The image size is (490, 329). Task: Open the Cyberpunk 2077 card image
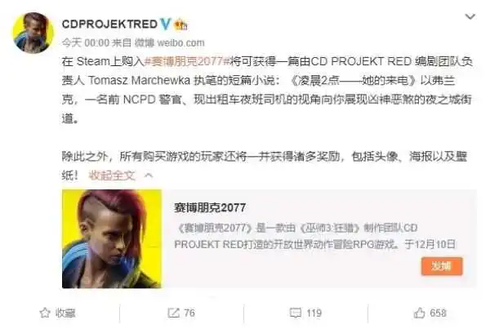pos(112,238)
